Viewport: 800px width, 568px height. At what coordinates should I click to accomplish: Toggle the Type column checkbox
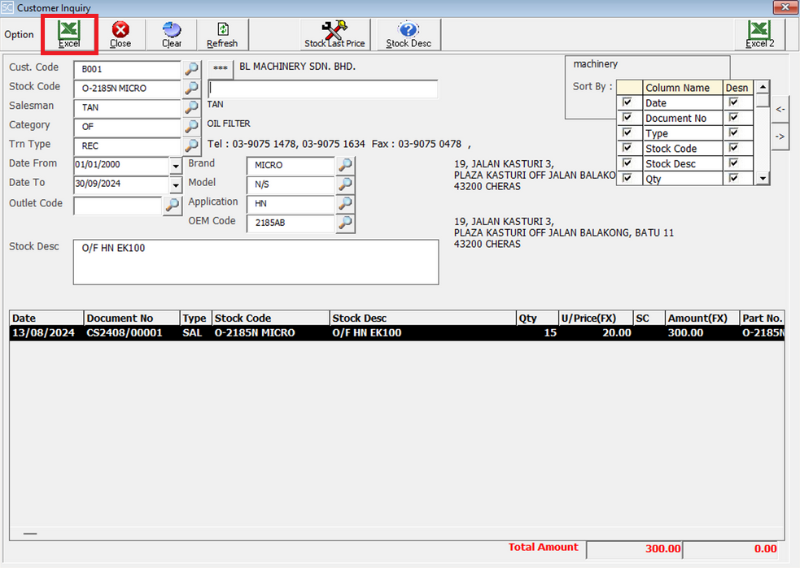pyautogui.click(x=627, y=133)
